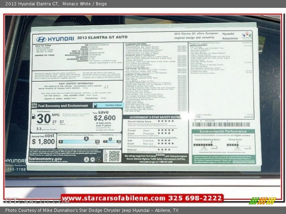The height and width of the screenshot is (214, 286).
Task: Click the QR code on the fuel label
Action: point(114,156)
